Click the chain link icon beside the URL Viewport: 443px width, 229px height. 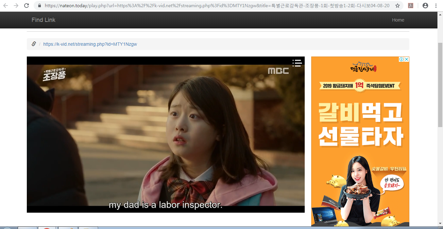point(34,44)
